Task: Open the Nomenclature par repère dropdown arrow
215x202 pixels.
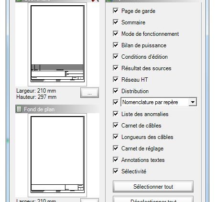Action: [193, 102]
